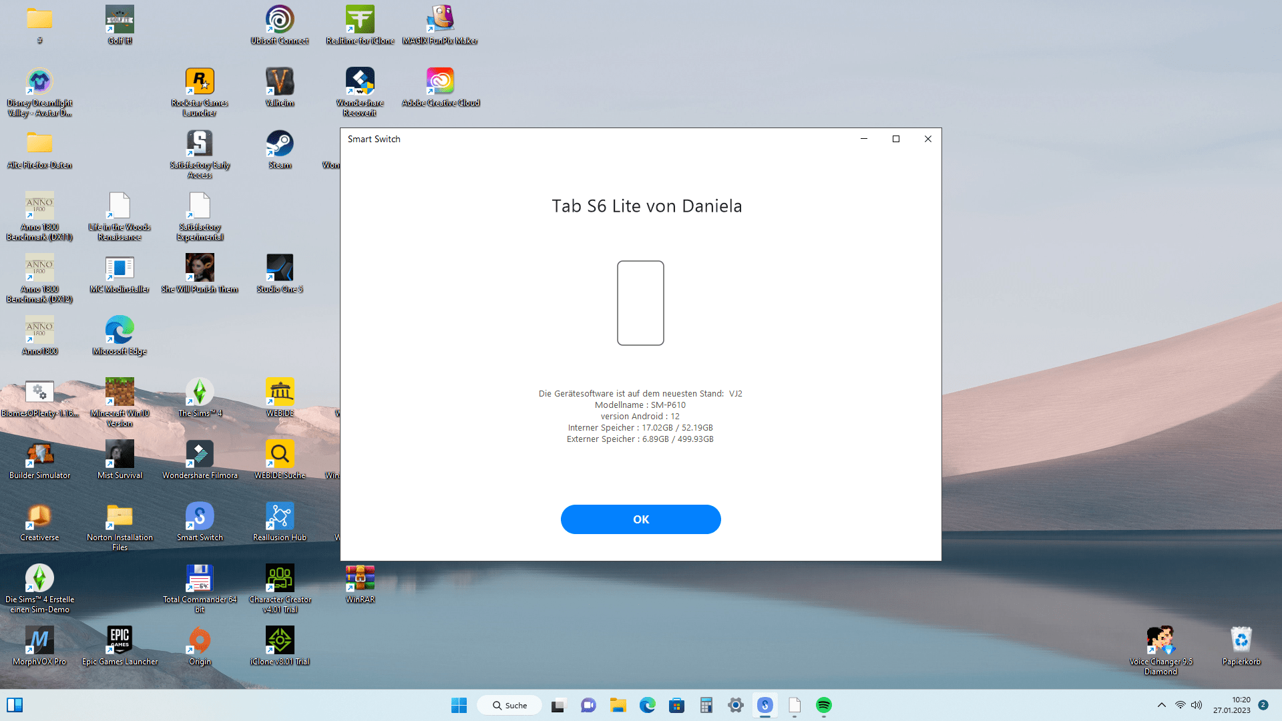1282x721 pixels.
Task: Open the Wondershare Recoverit shortcut
Action: 360,92
